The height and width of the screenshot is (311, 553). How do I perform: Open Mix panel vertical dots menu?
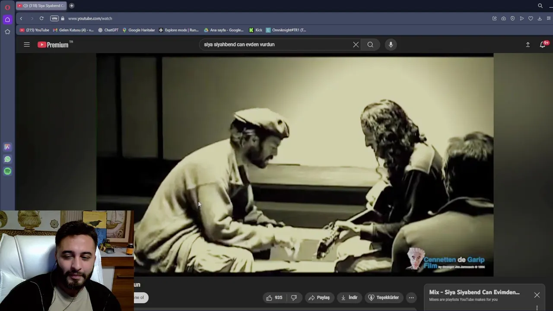click(537, 308)
